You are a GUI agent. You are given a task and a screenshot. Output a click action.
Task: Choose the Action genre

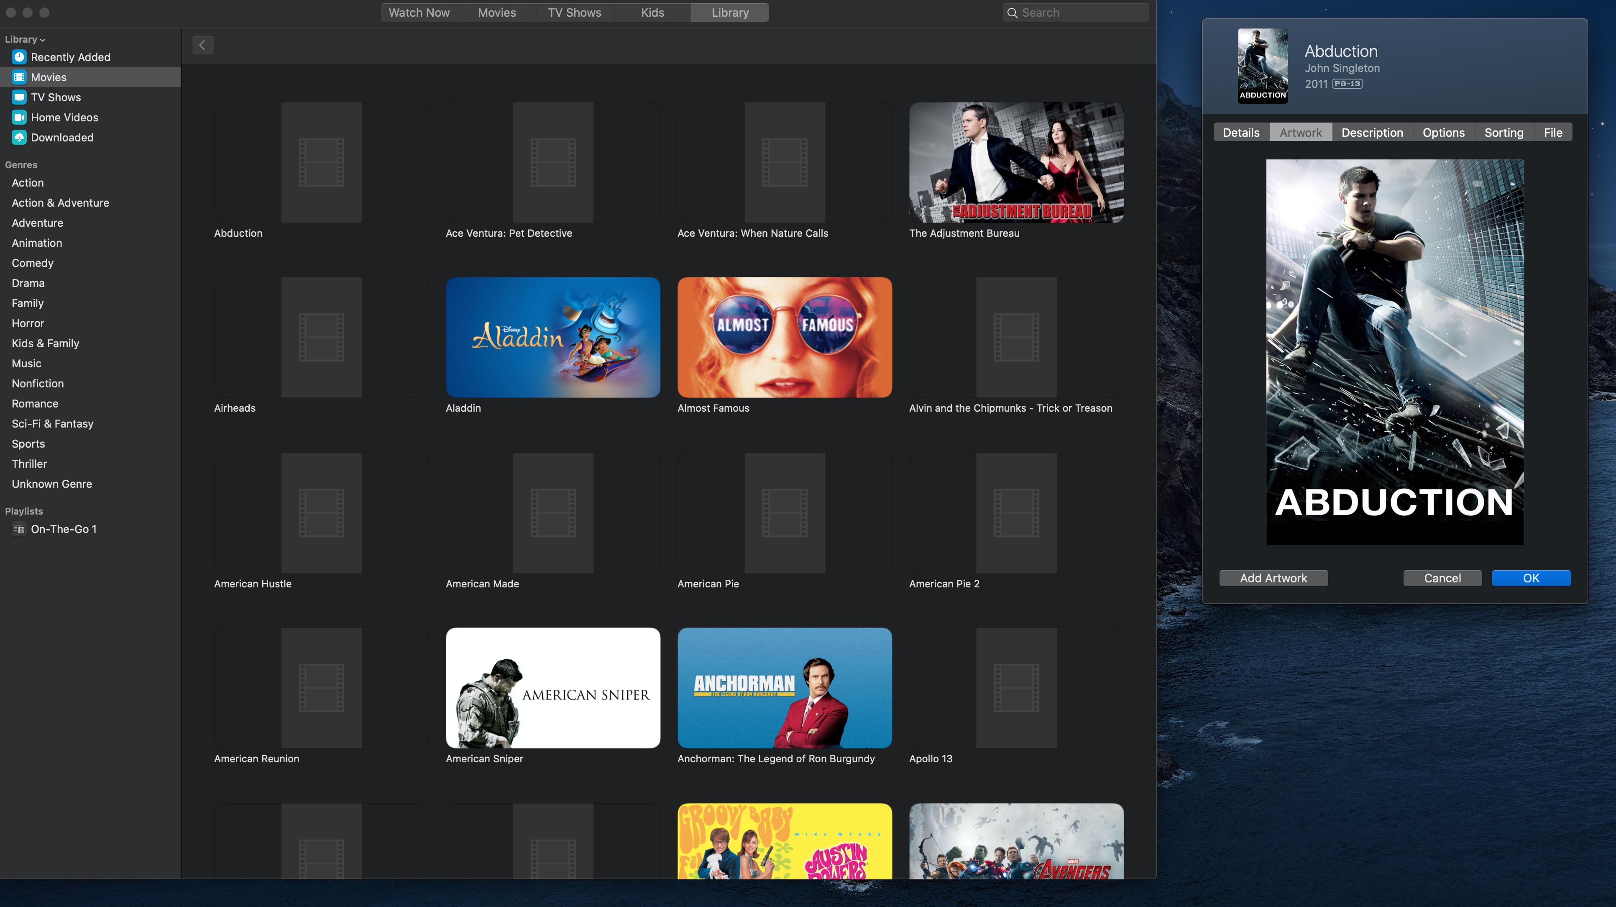pos(90,183)
